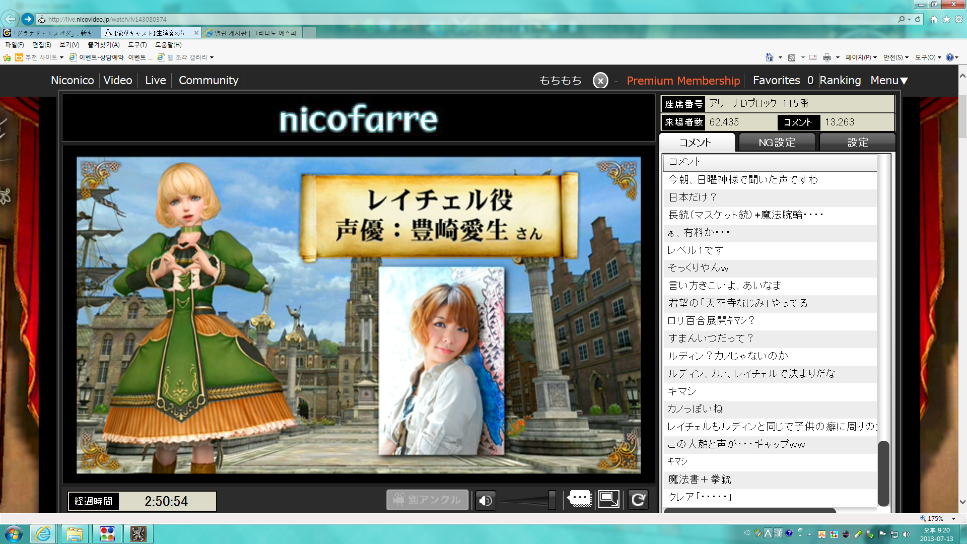Screen dimensions: 967x544
Task: Expand the arrow next to the command bar Home icon
Action: [780, 57]
